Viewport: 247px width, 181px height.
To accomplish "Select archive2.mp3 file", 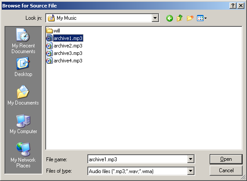I will click(64, 46).
